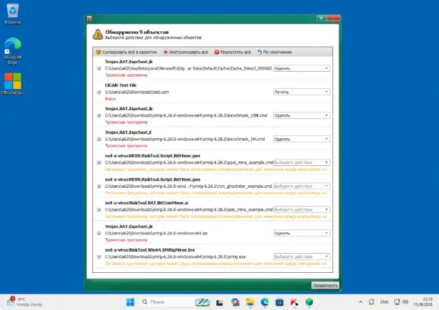The image size is (439, 310).
Task: Click 'Пропустить всё' toolbar button
Action: (x=233, y=52)
